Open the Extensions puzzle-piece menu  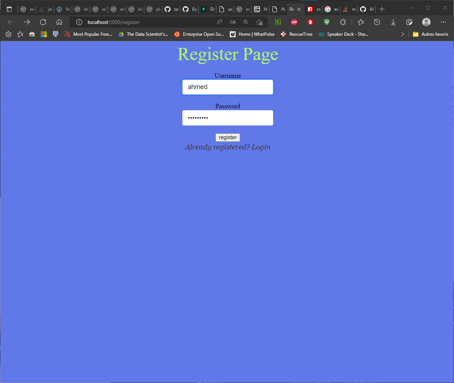tap(343, 22)
